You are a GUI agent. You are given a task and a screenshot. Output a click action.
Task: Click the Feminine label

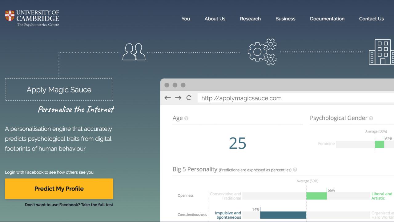tap(326, 144)
